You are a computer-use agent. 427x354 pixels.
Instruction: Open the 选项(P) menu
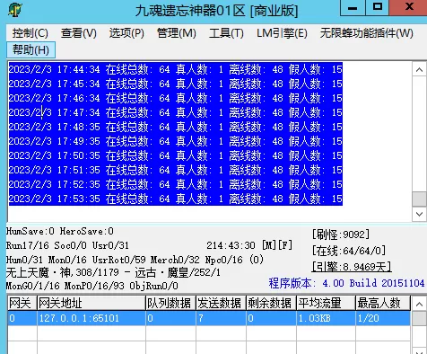coord(126,33)
